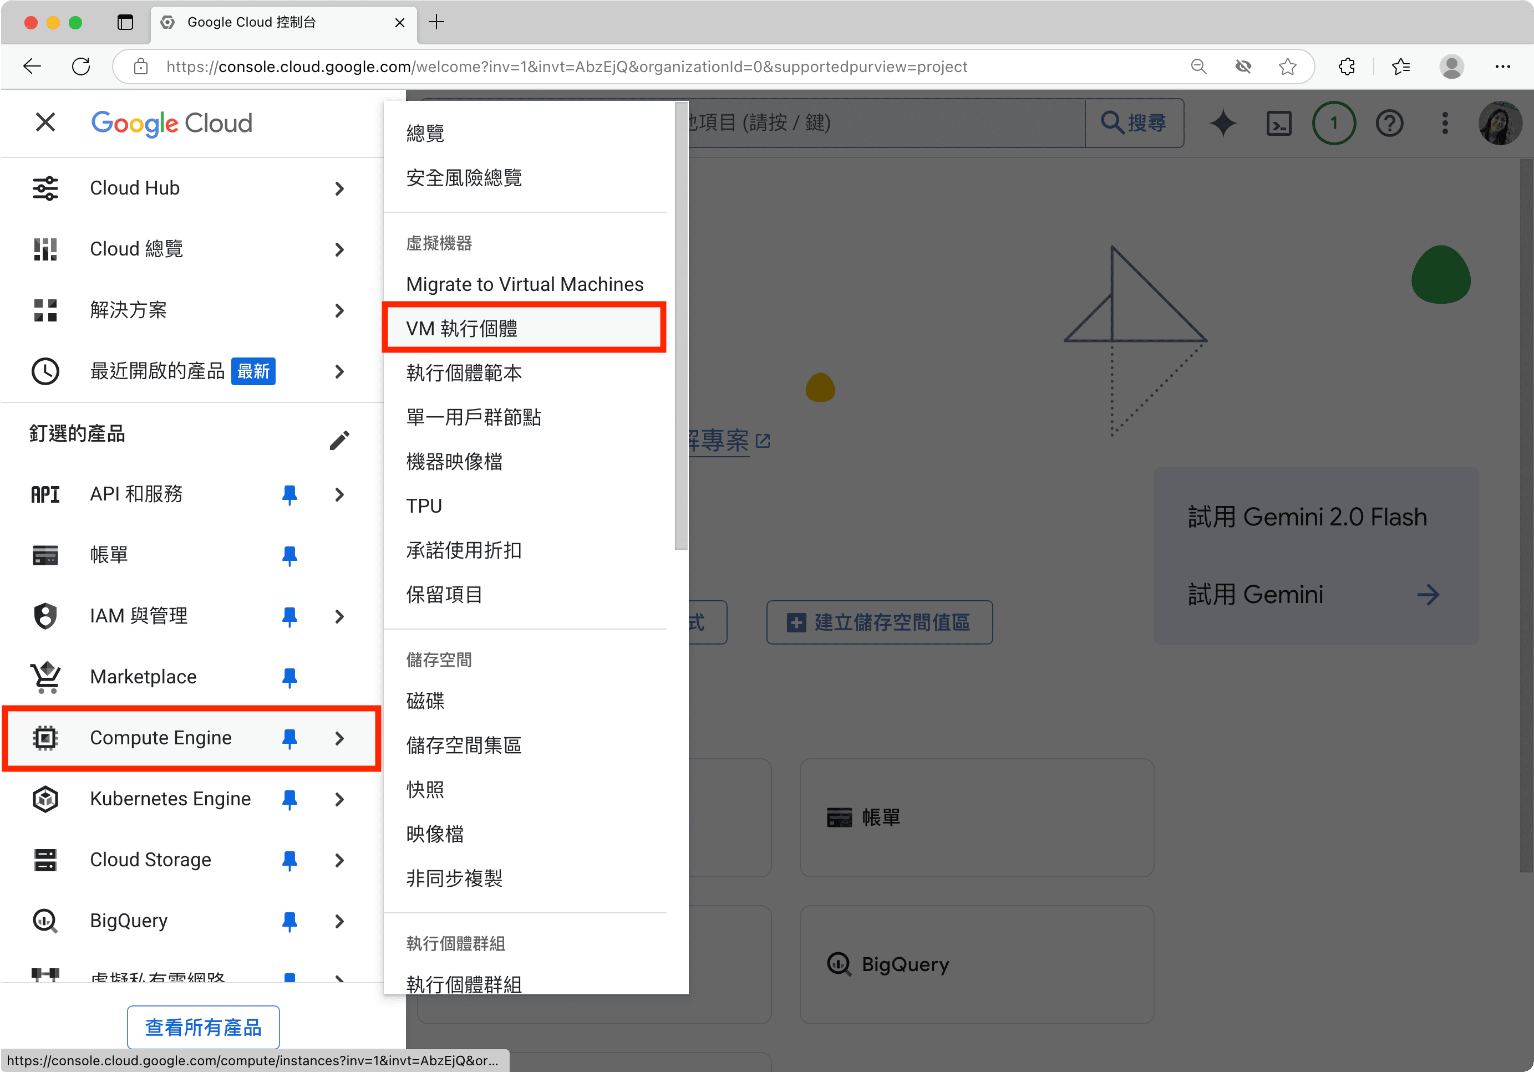The height and width of the screenshot is (1073, 1534).
Task: Open a new browser tab
Action: click(436, 22)
